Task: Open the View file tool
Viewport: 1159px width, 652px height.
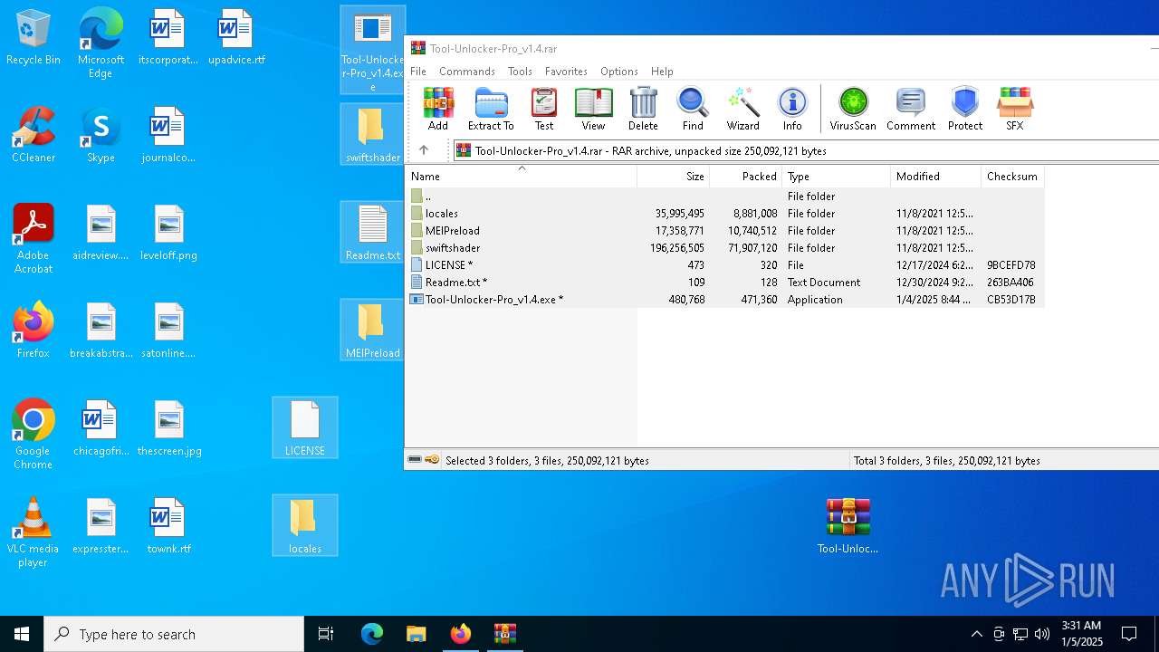Action: click(593, 110)
